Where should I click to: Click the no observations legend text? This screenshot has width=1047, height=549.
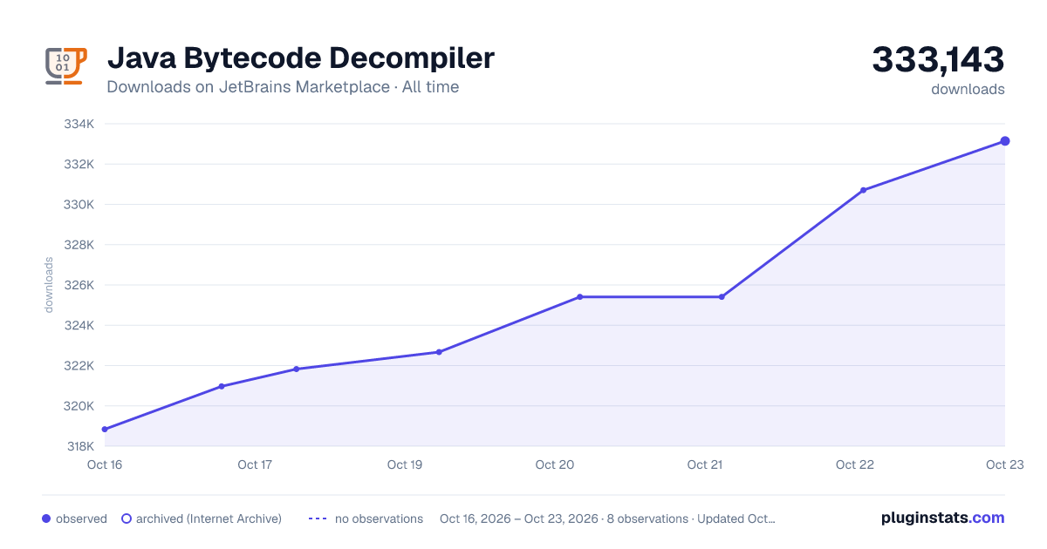[x=379, y=518]
